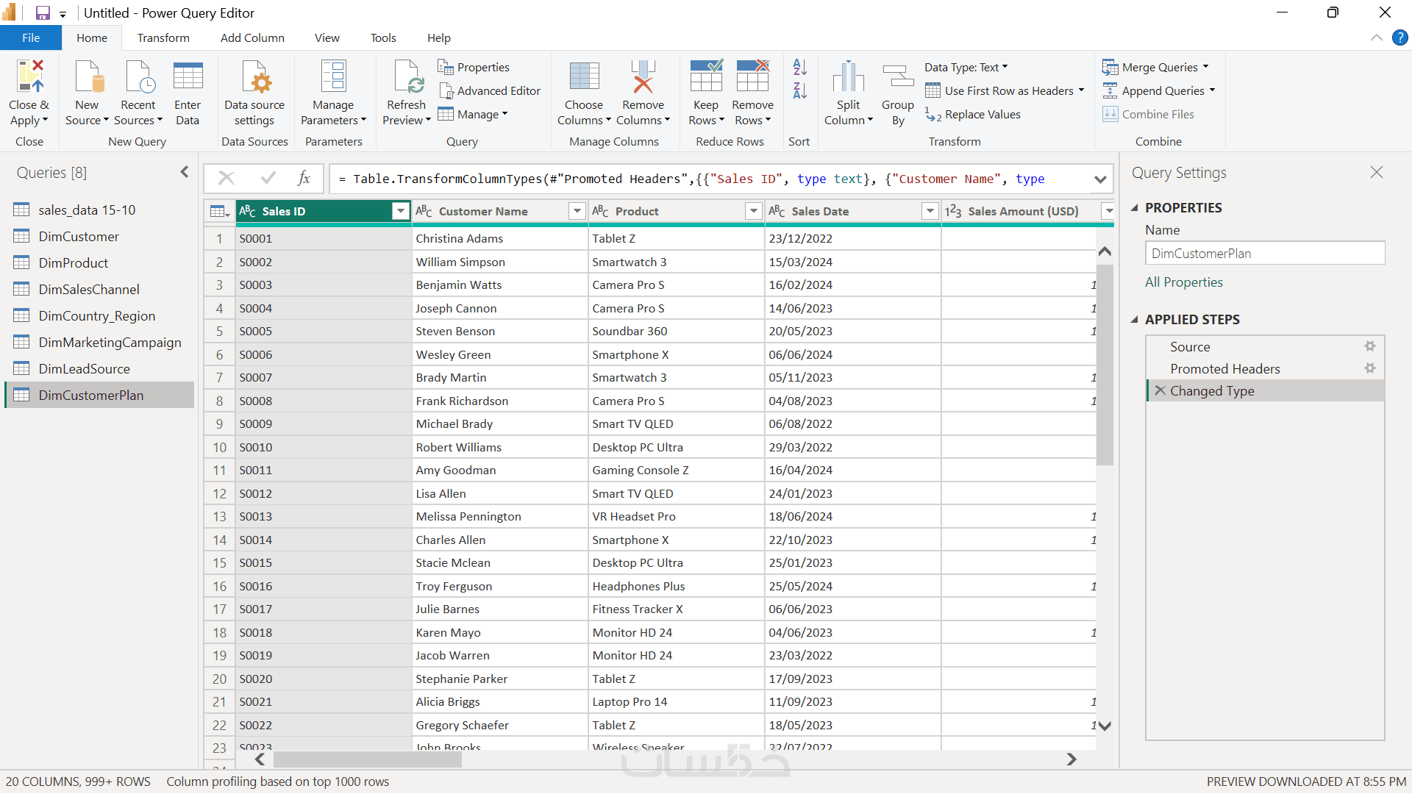Viewport: 1412px width, 794px height.
Task: Collapse the Queries pane
Action: point(184,172)
